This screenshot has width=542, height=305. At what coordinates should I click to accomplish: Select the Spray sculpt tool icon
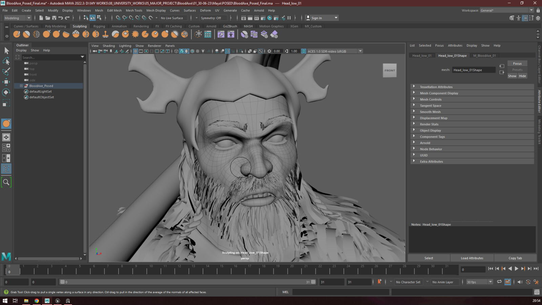pyautogui.click(x=86, y=34)
